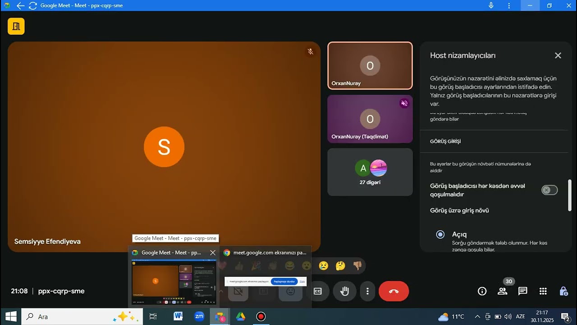This screenshot has height=325, width=577.
Task: Send the crying face emoji reaction
Action: (x=323, y=265)
